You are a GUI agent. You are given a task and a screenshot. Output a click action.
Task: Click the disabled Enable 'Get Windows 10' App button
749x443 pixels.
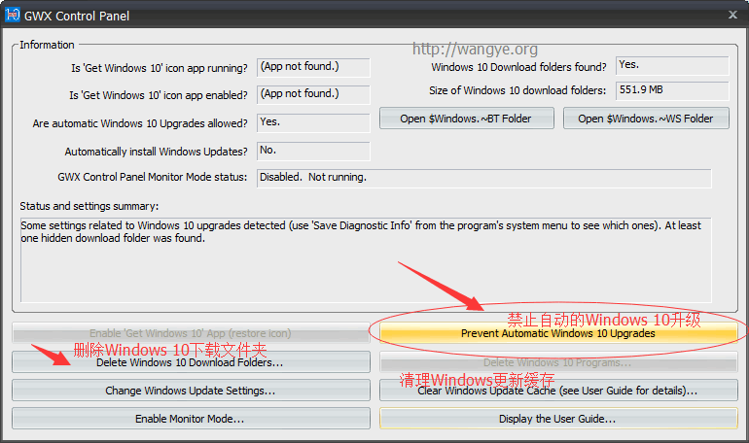click(191, 333)
